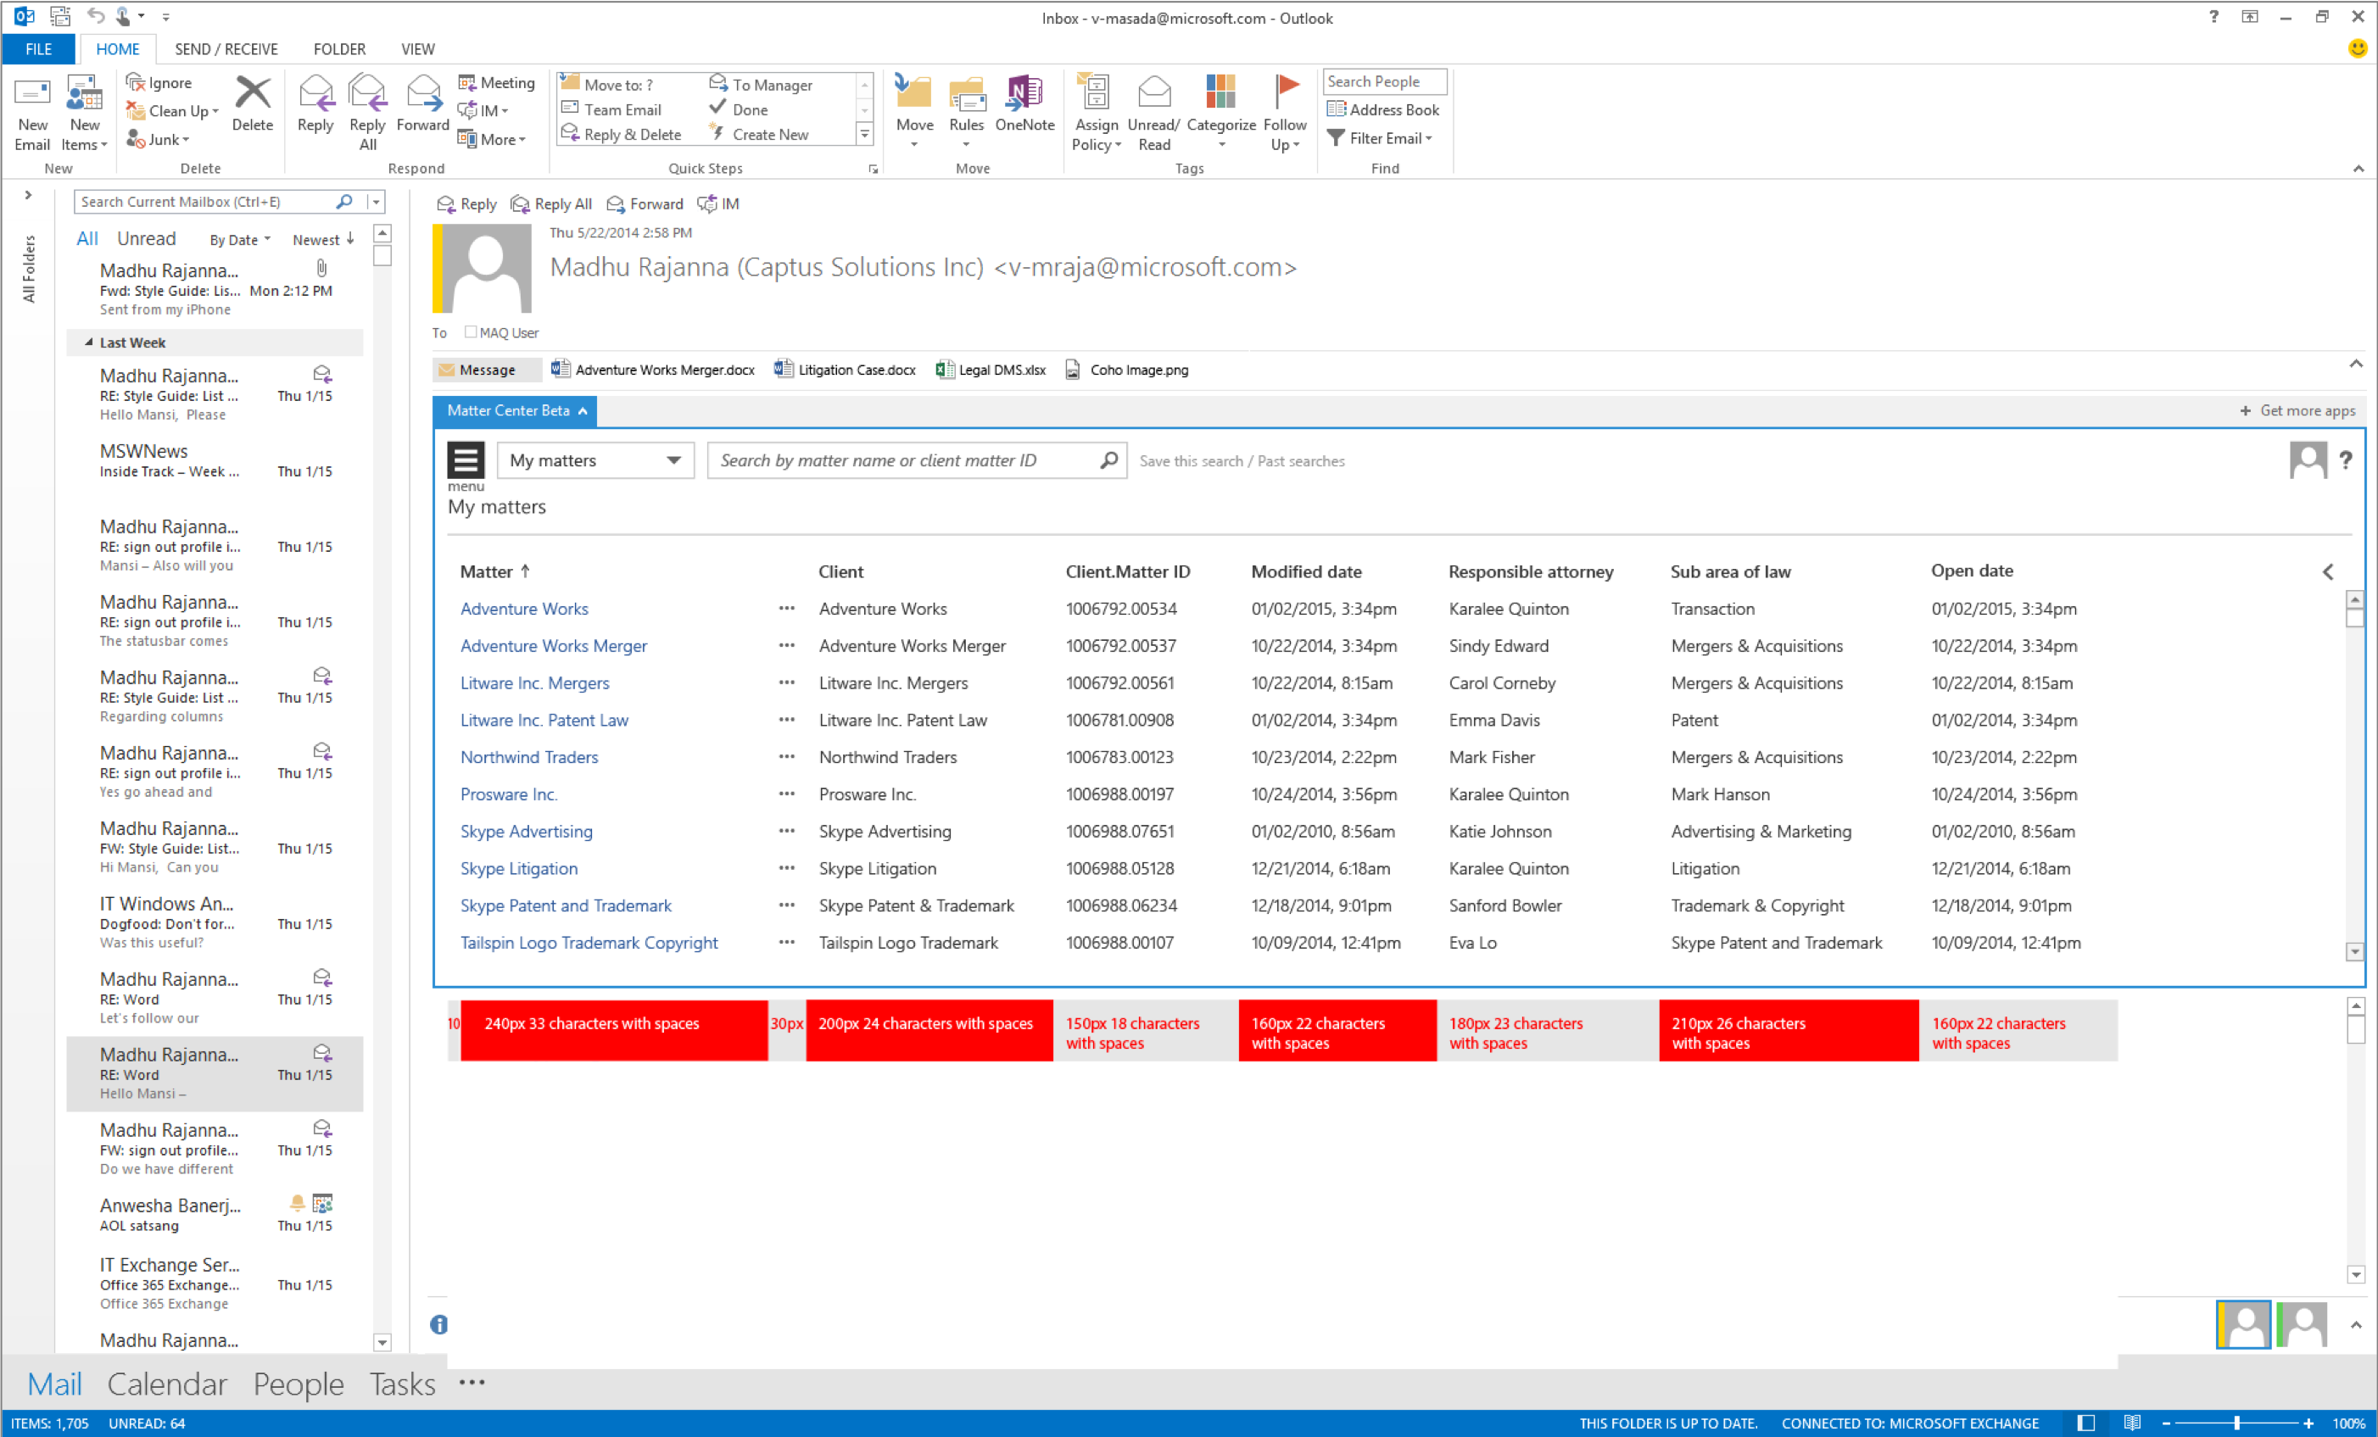The height and width of the screenshot is (1437, 2378).
Task: Open the By Date arrangement dropdown
Action: [239, 239]
